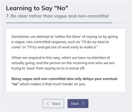Click the filled portion of progress bar
Screen dimensions: 132x112
pyautogui.click(x=59, y=23)
